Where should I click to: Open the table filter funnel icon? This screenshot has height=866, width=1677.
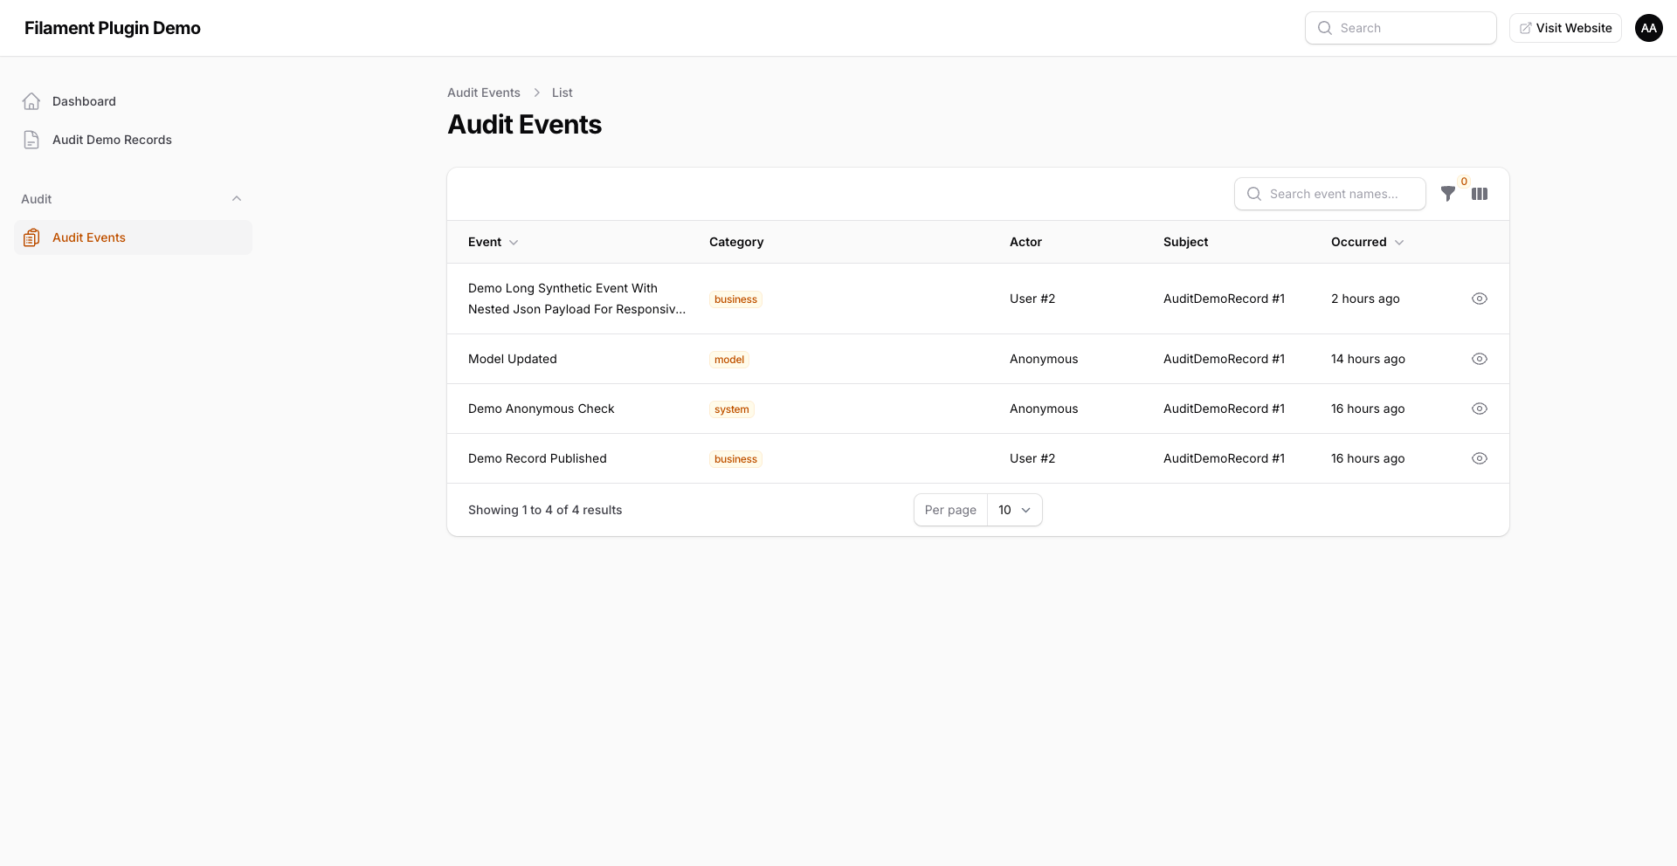tap(1447, 194)
